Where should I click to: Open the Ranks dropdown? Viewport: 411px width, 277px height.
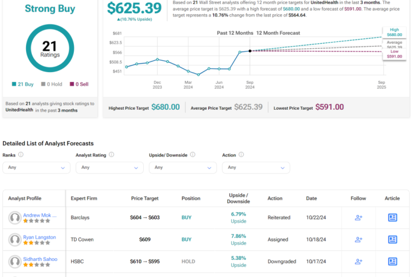point(37,168)
